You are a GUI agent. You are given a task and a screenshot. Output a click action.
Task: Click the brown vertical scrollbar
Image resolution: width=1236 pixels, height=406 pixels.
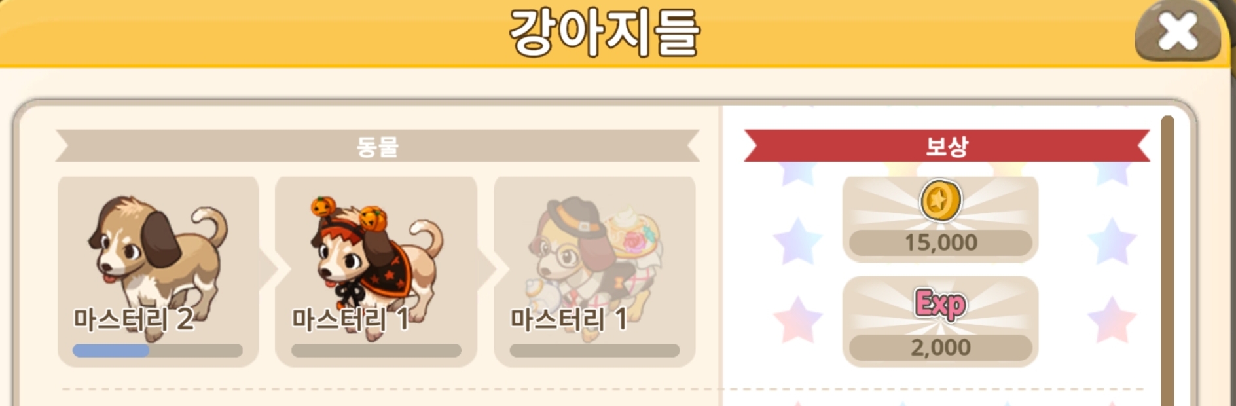(x=1167, y=261)
